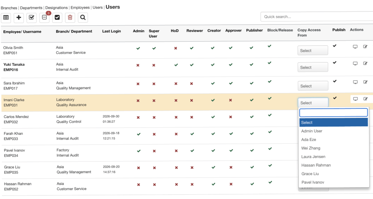Open monitor view icon for Olivia Smith
Image resolution: width=373 pixels, height=199 pixels.
[355, 47]
